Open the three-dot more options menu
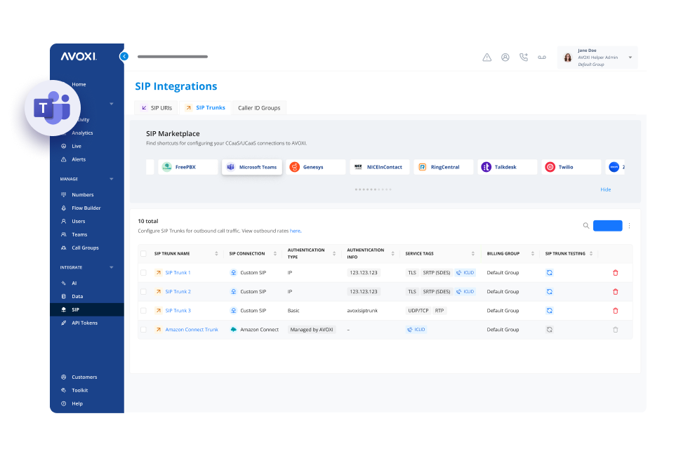The height and width of the screenshot is (456, 688). point(629,226)
